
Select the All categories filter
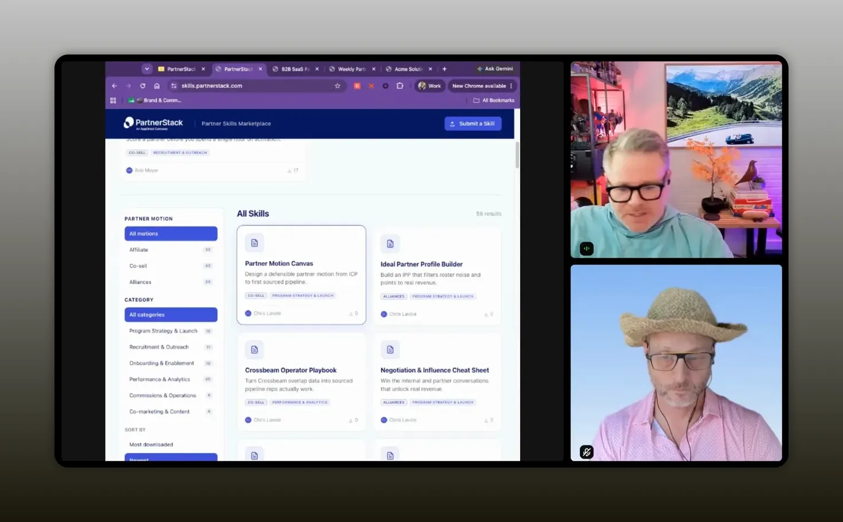pos(171,315)
